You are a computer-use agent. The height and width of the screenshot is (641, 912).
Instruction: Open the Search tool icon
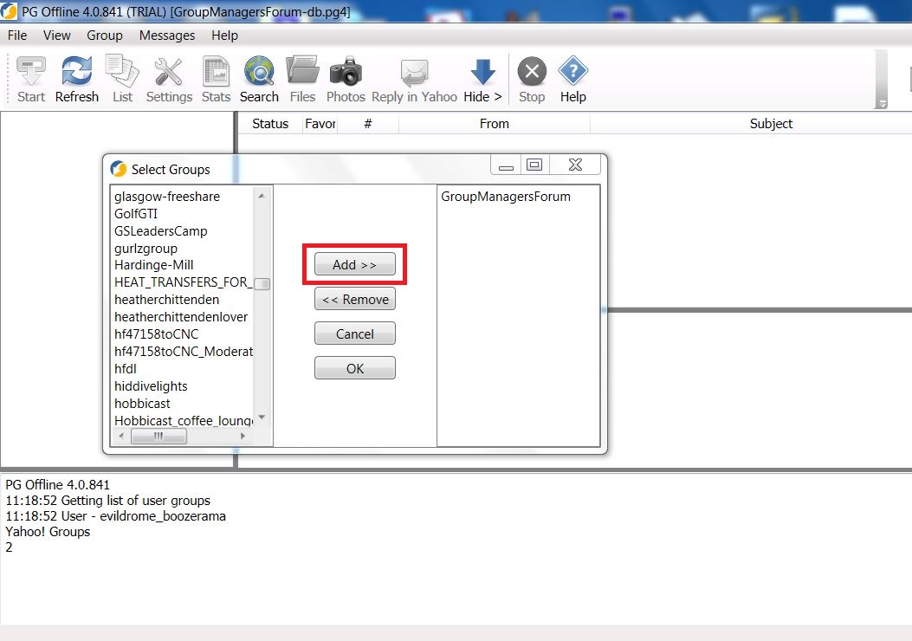pos(259,78)
